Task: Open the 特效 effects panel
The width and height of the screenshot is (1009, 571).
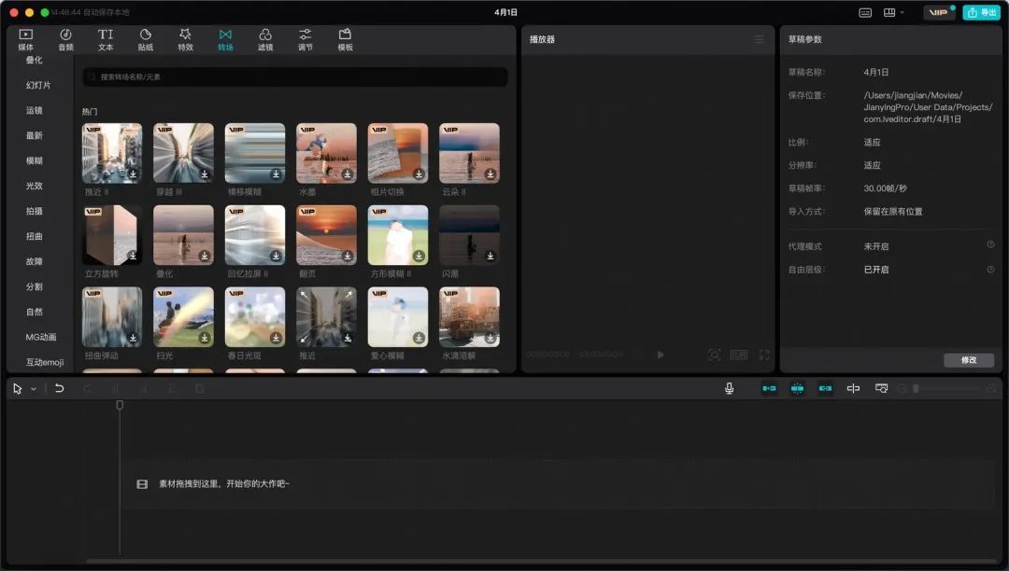Action: point(185,39)
